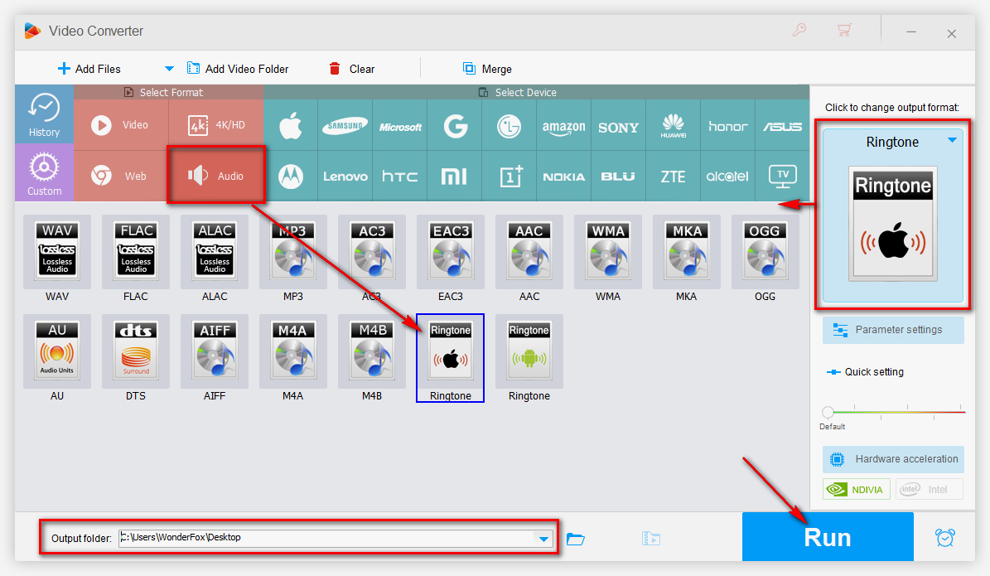Clear the file list
This screenshot has height=576, width=990.
[351, 69]
